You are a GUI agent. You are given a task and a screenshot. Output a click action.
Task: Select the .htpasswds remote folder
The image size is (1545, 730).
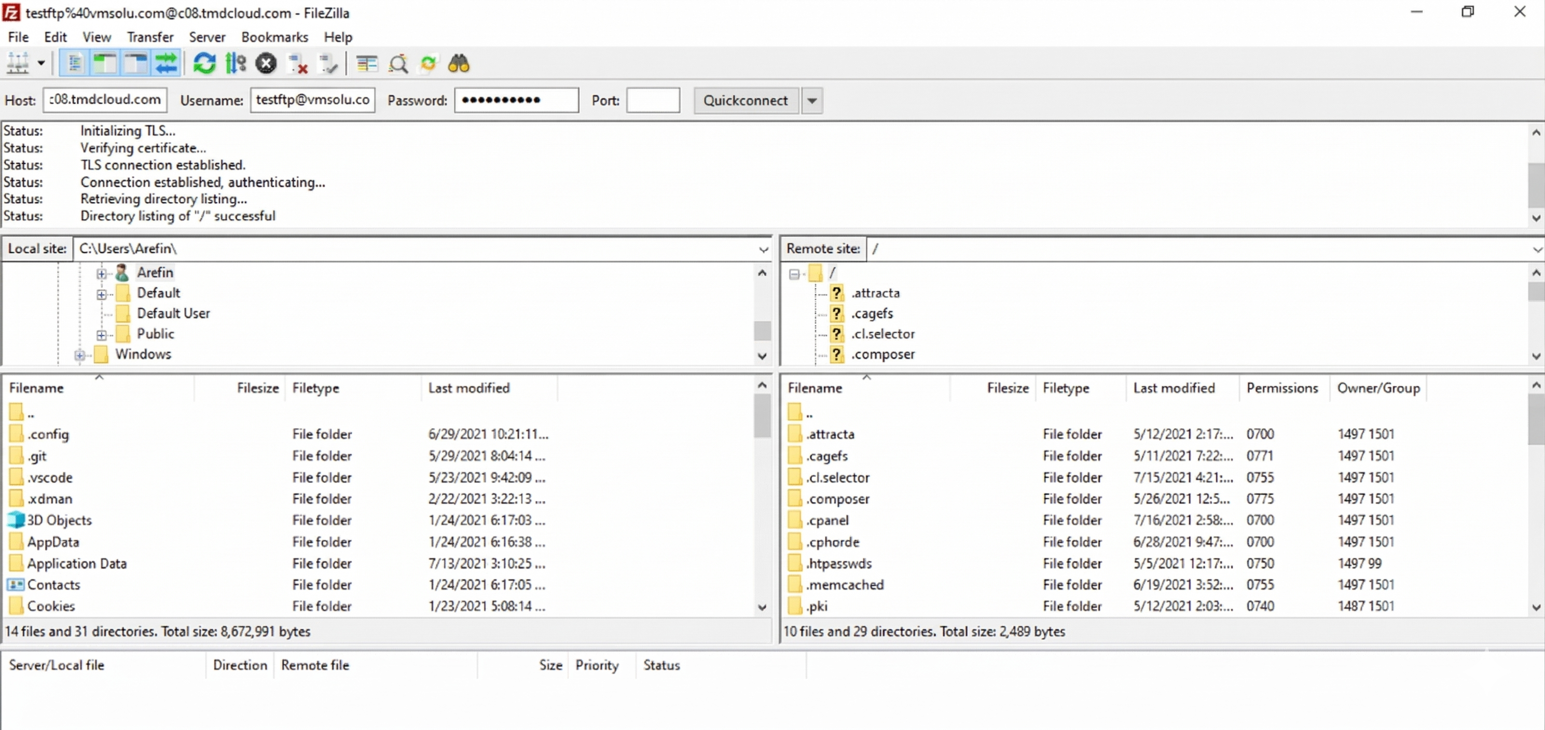point(838,563)
